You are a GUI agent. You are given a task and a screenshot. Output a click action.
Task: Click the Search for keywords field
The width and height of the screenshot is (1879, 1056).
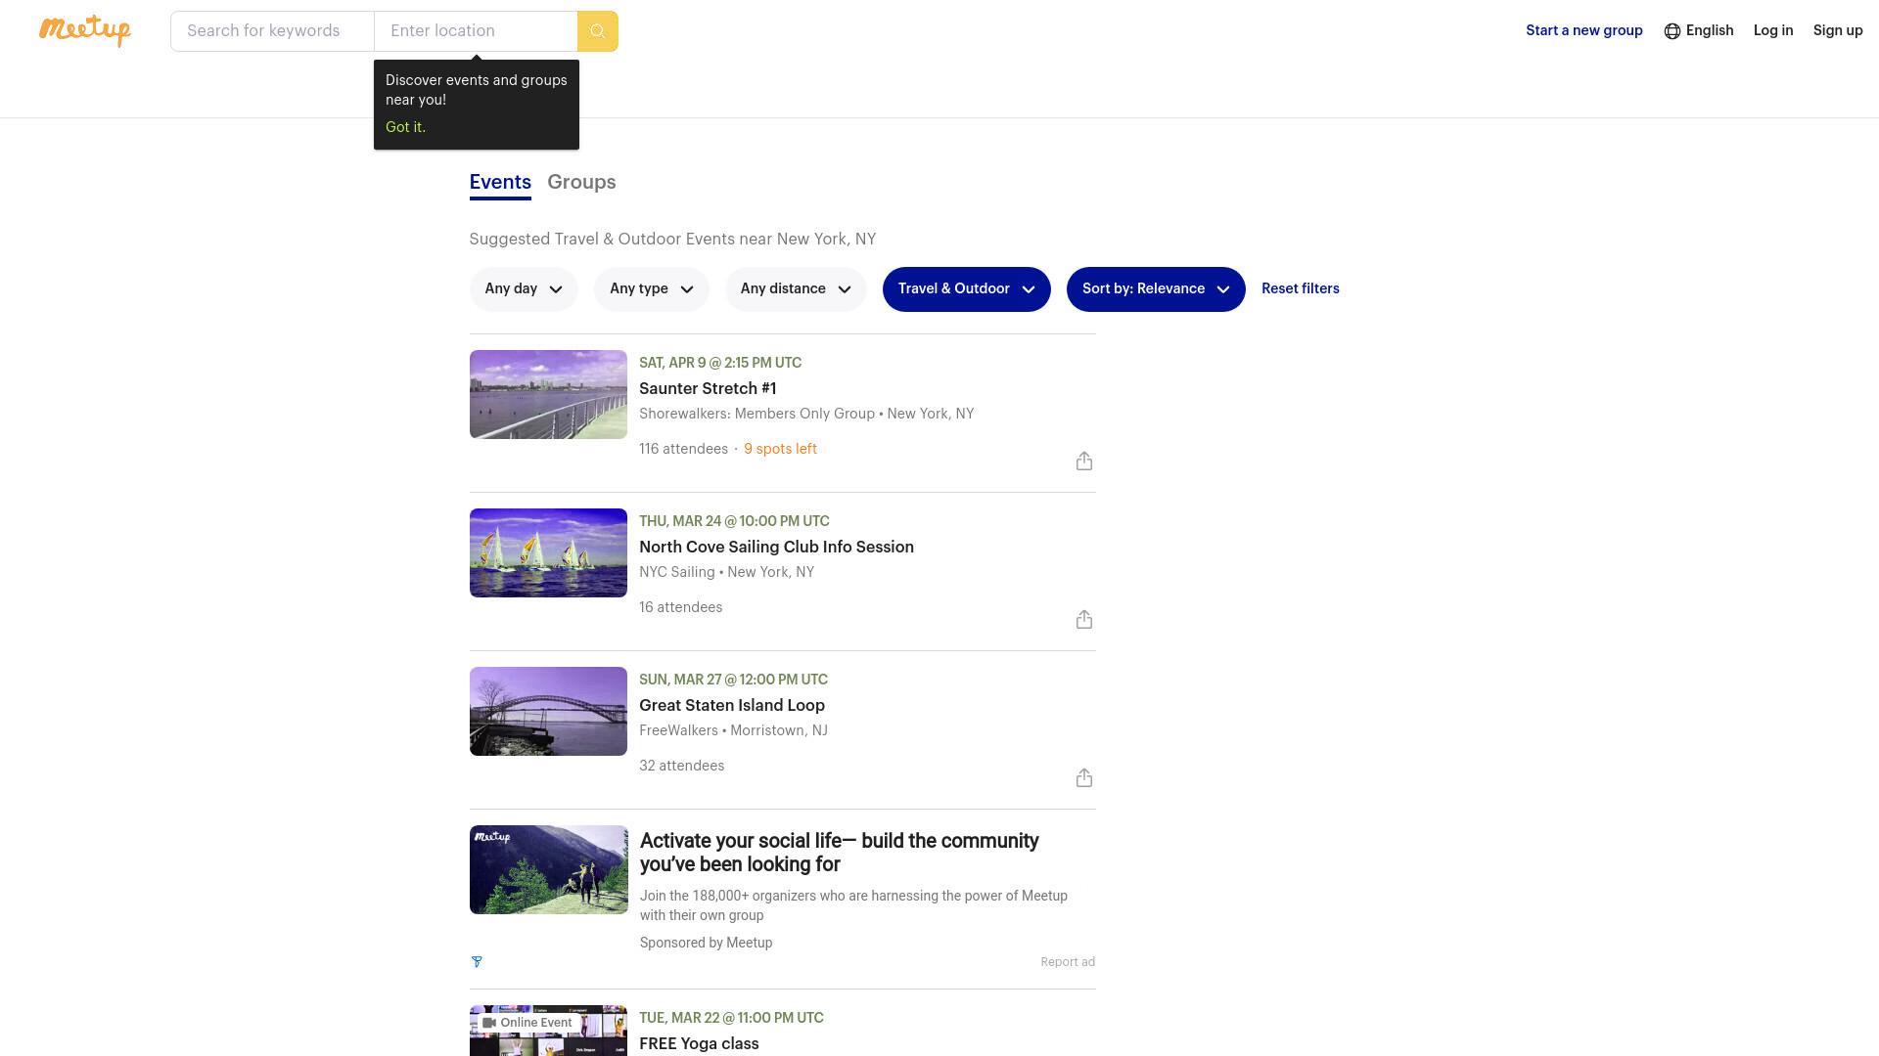click(272, 31)
